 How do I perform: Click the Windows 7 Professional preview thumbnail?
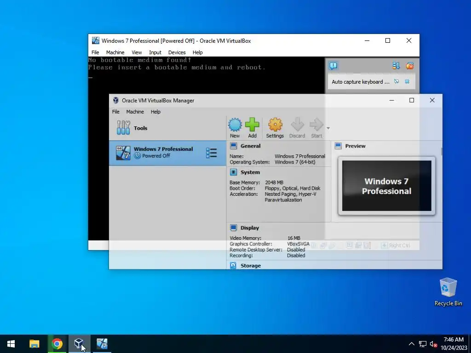coord(386,186)
